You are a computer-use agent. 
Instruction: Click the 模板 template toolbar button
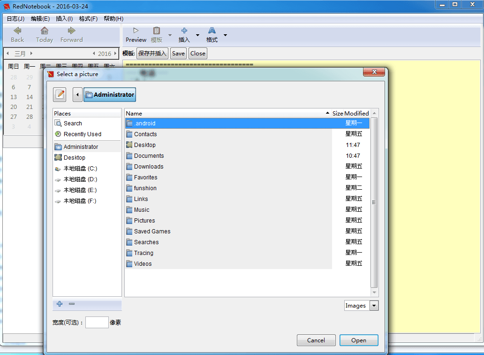pyautogui.click(x=157, y=35)
